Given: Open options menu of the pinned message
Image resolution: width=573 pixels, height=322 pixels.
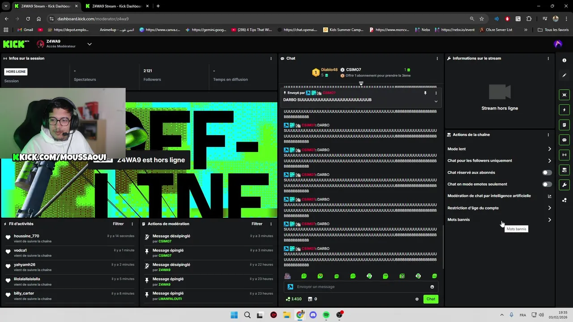Looking at the screenshot, I should tap(436, 93).
